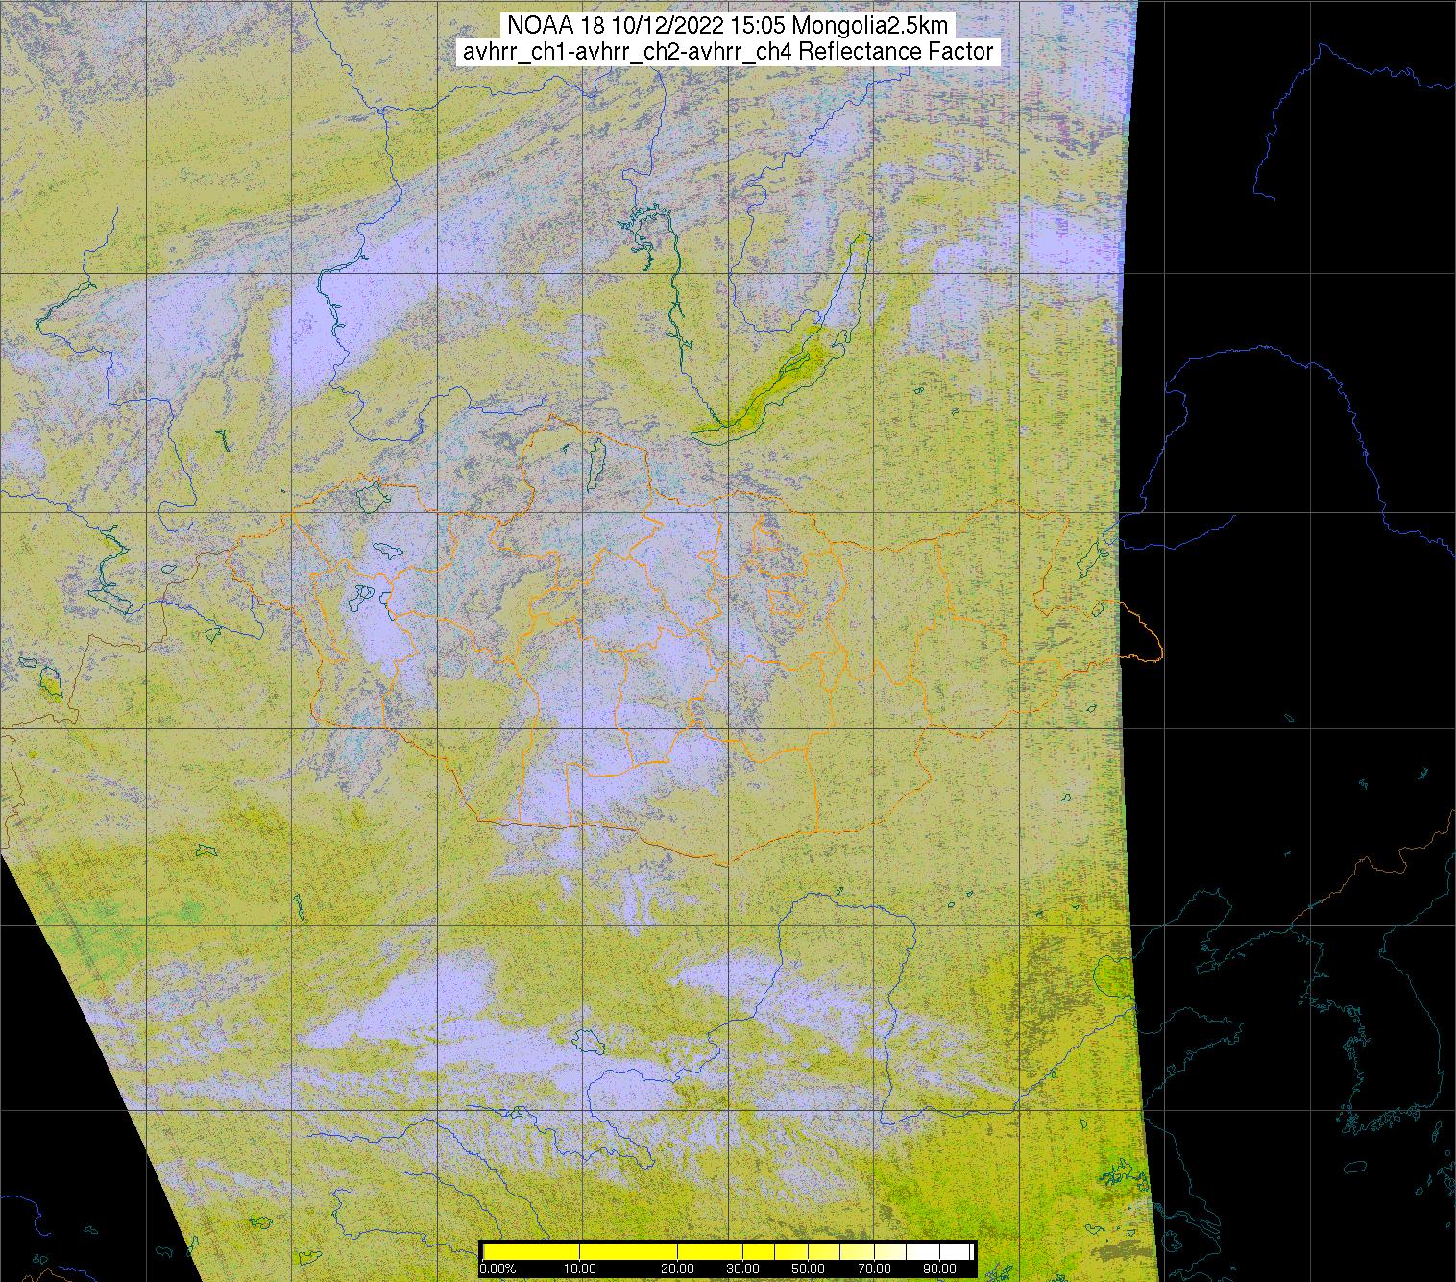
Task: Click the "50.00" label on the color scale
Action: pyautogui.click(x=810, y=1270)
